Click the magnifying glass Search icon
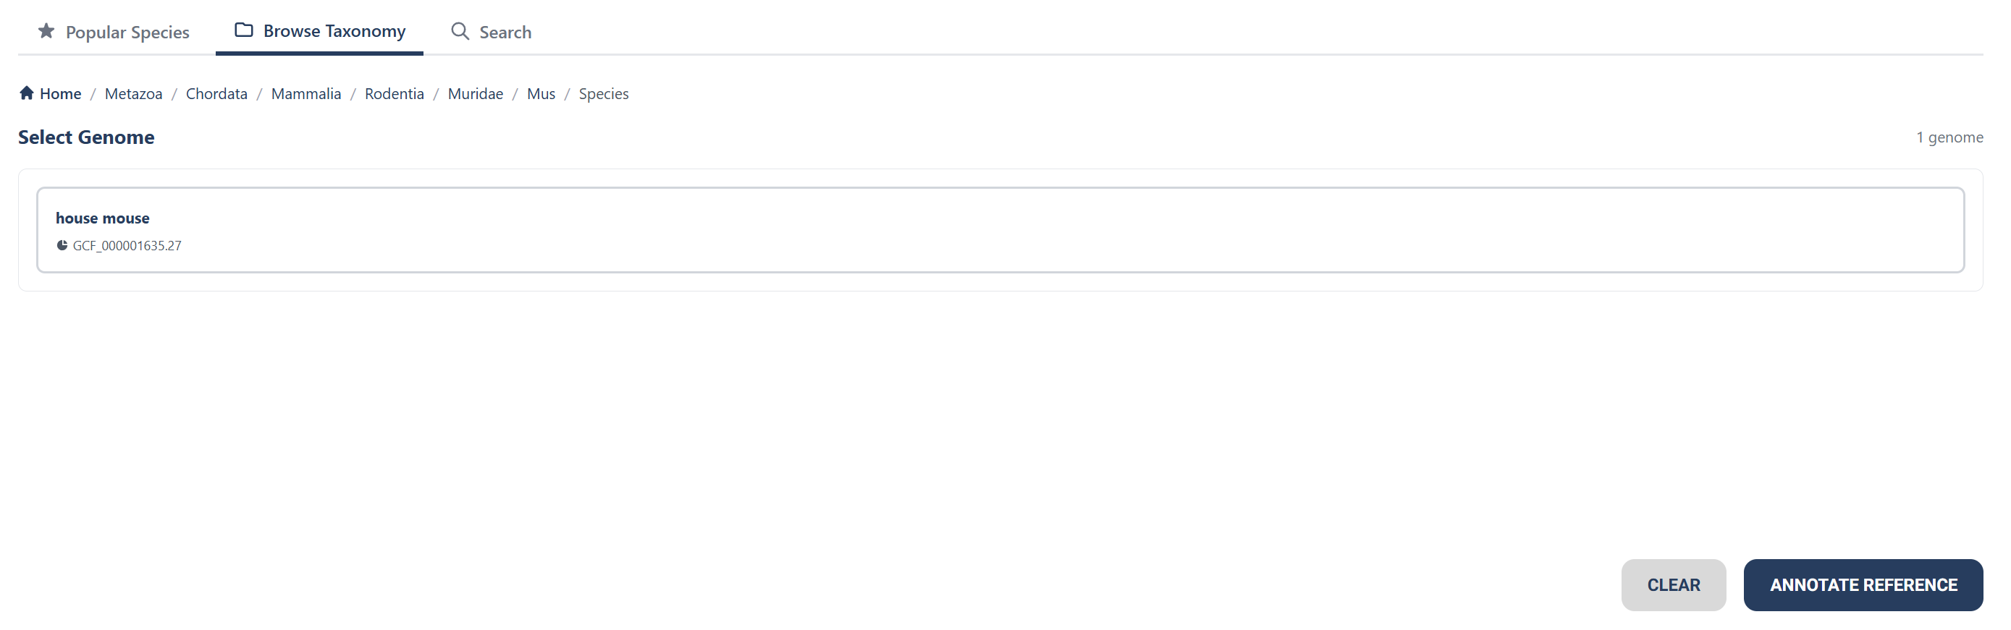This screenshot has height=630, width=2011. pyautogui.click(x=460, y=31)
